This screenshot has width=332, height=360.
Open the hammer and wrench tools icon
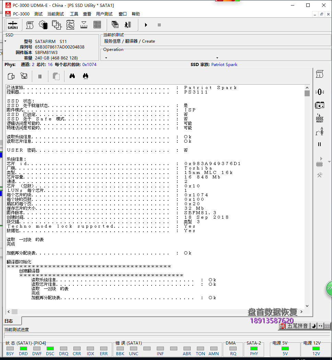point(320,175)
